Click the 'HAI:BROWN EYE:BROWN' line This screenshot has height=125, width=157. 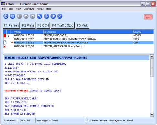pos(19,114)
